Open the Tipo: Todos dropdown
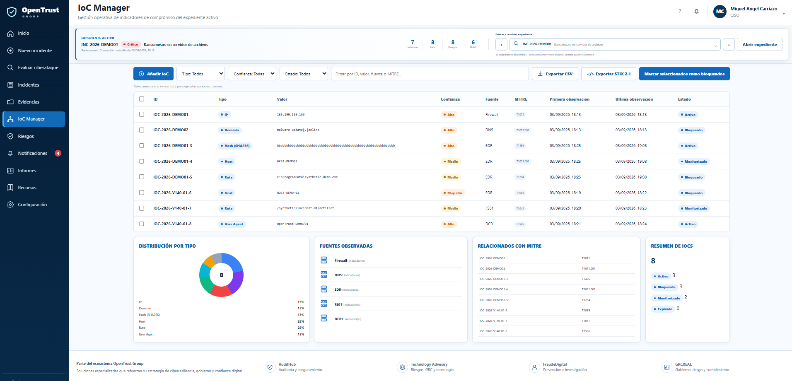792x381 pixels. click(200, 74)
